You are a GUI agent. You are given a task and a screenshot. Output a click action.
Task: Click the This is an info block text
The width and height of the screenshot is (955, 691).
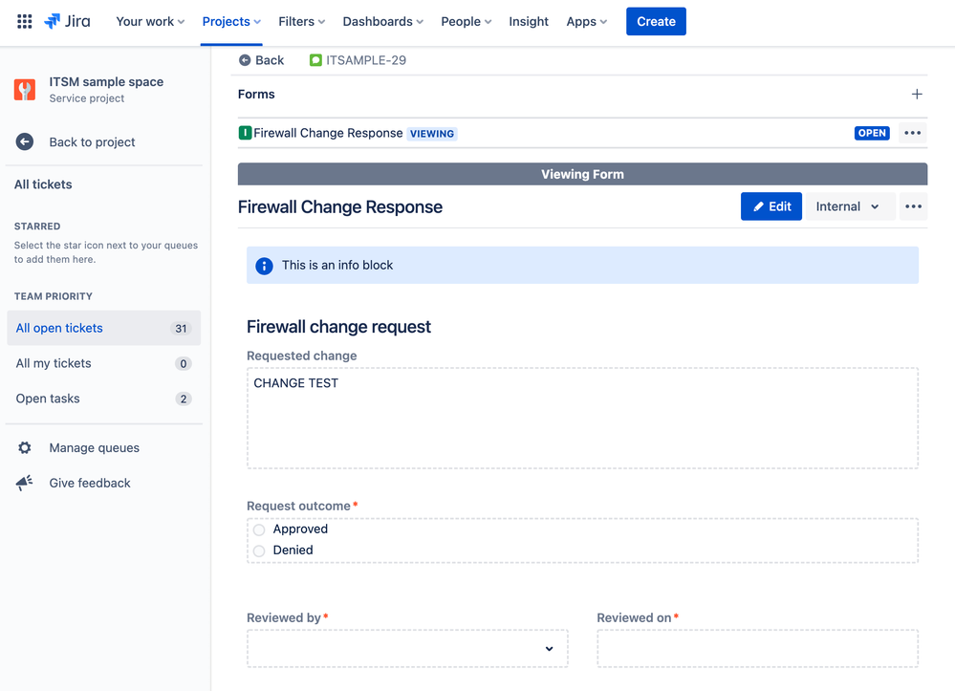coord(336,266)
